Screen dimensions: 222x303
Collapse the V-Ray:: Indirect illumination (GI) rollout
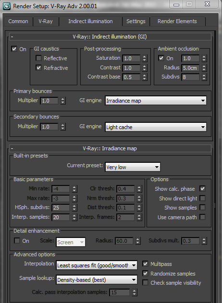[110, 37]
